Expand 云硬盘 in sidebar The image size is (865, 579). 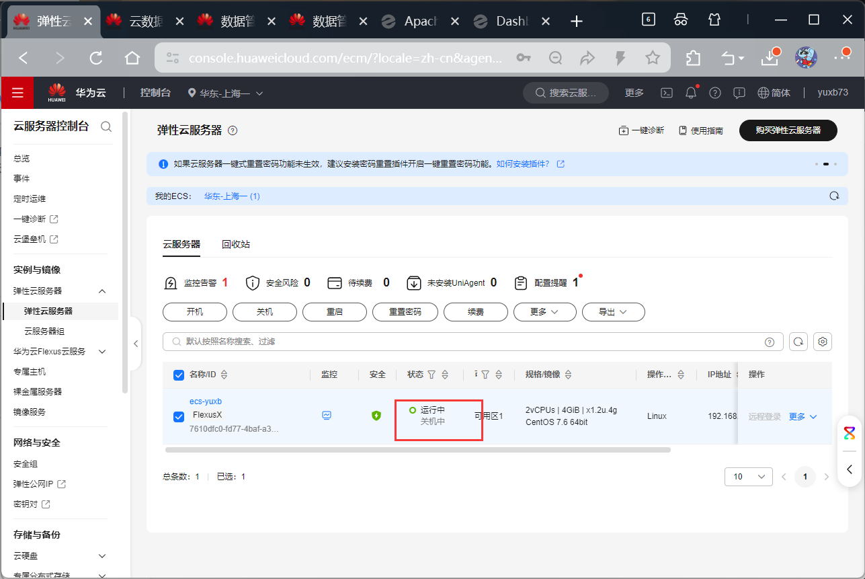(102, 556)
